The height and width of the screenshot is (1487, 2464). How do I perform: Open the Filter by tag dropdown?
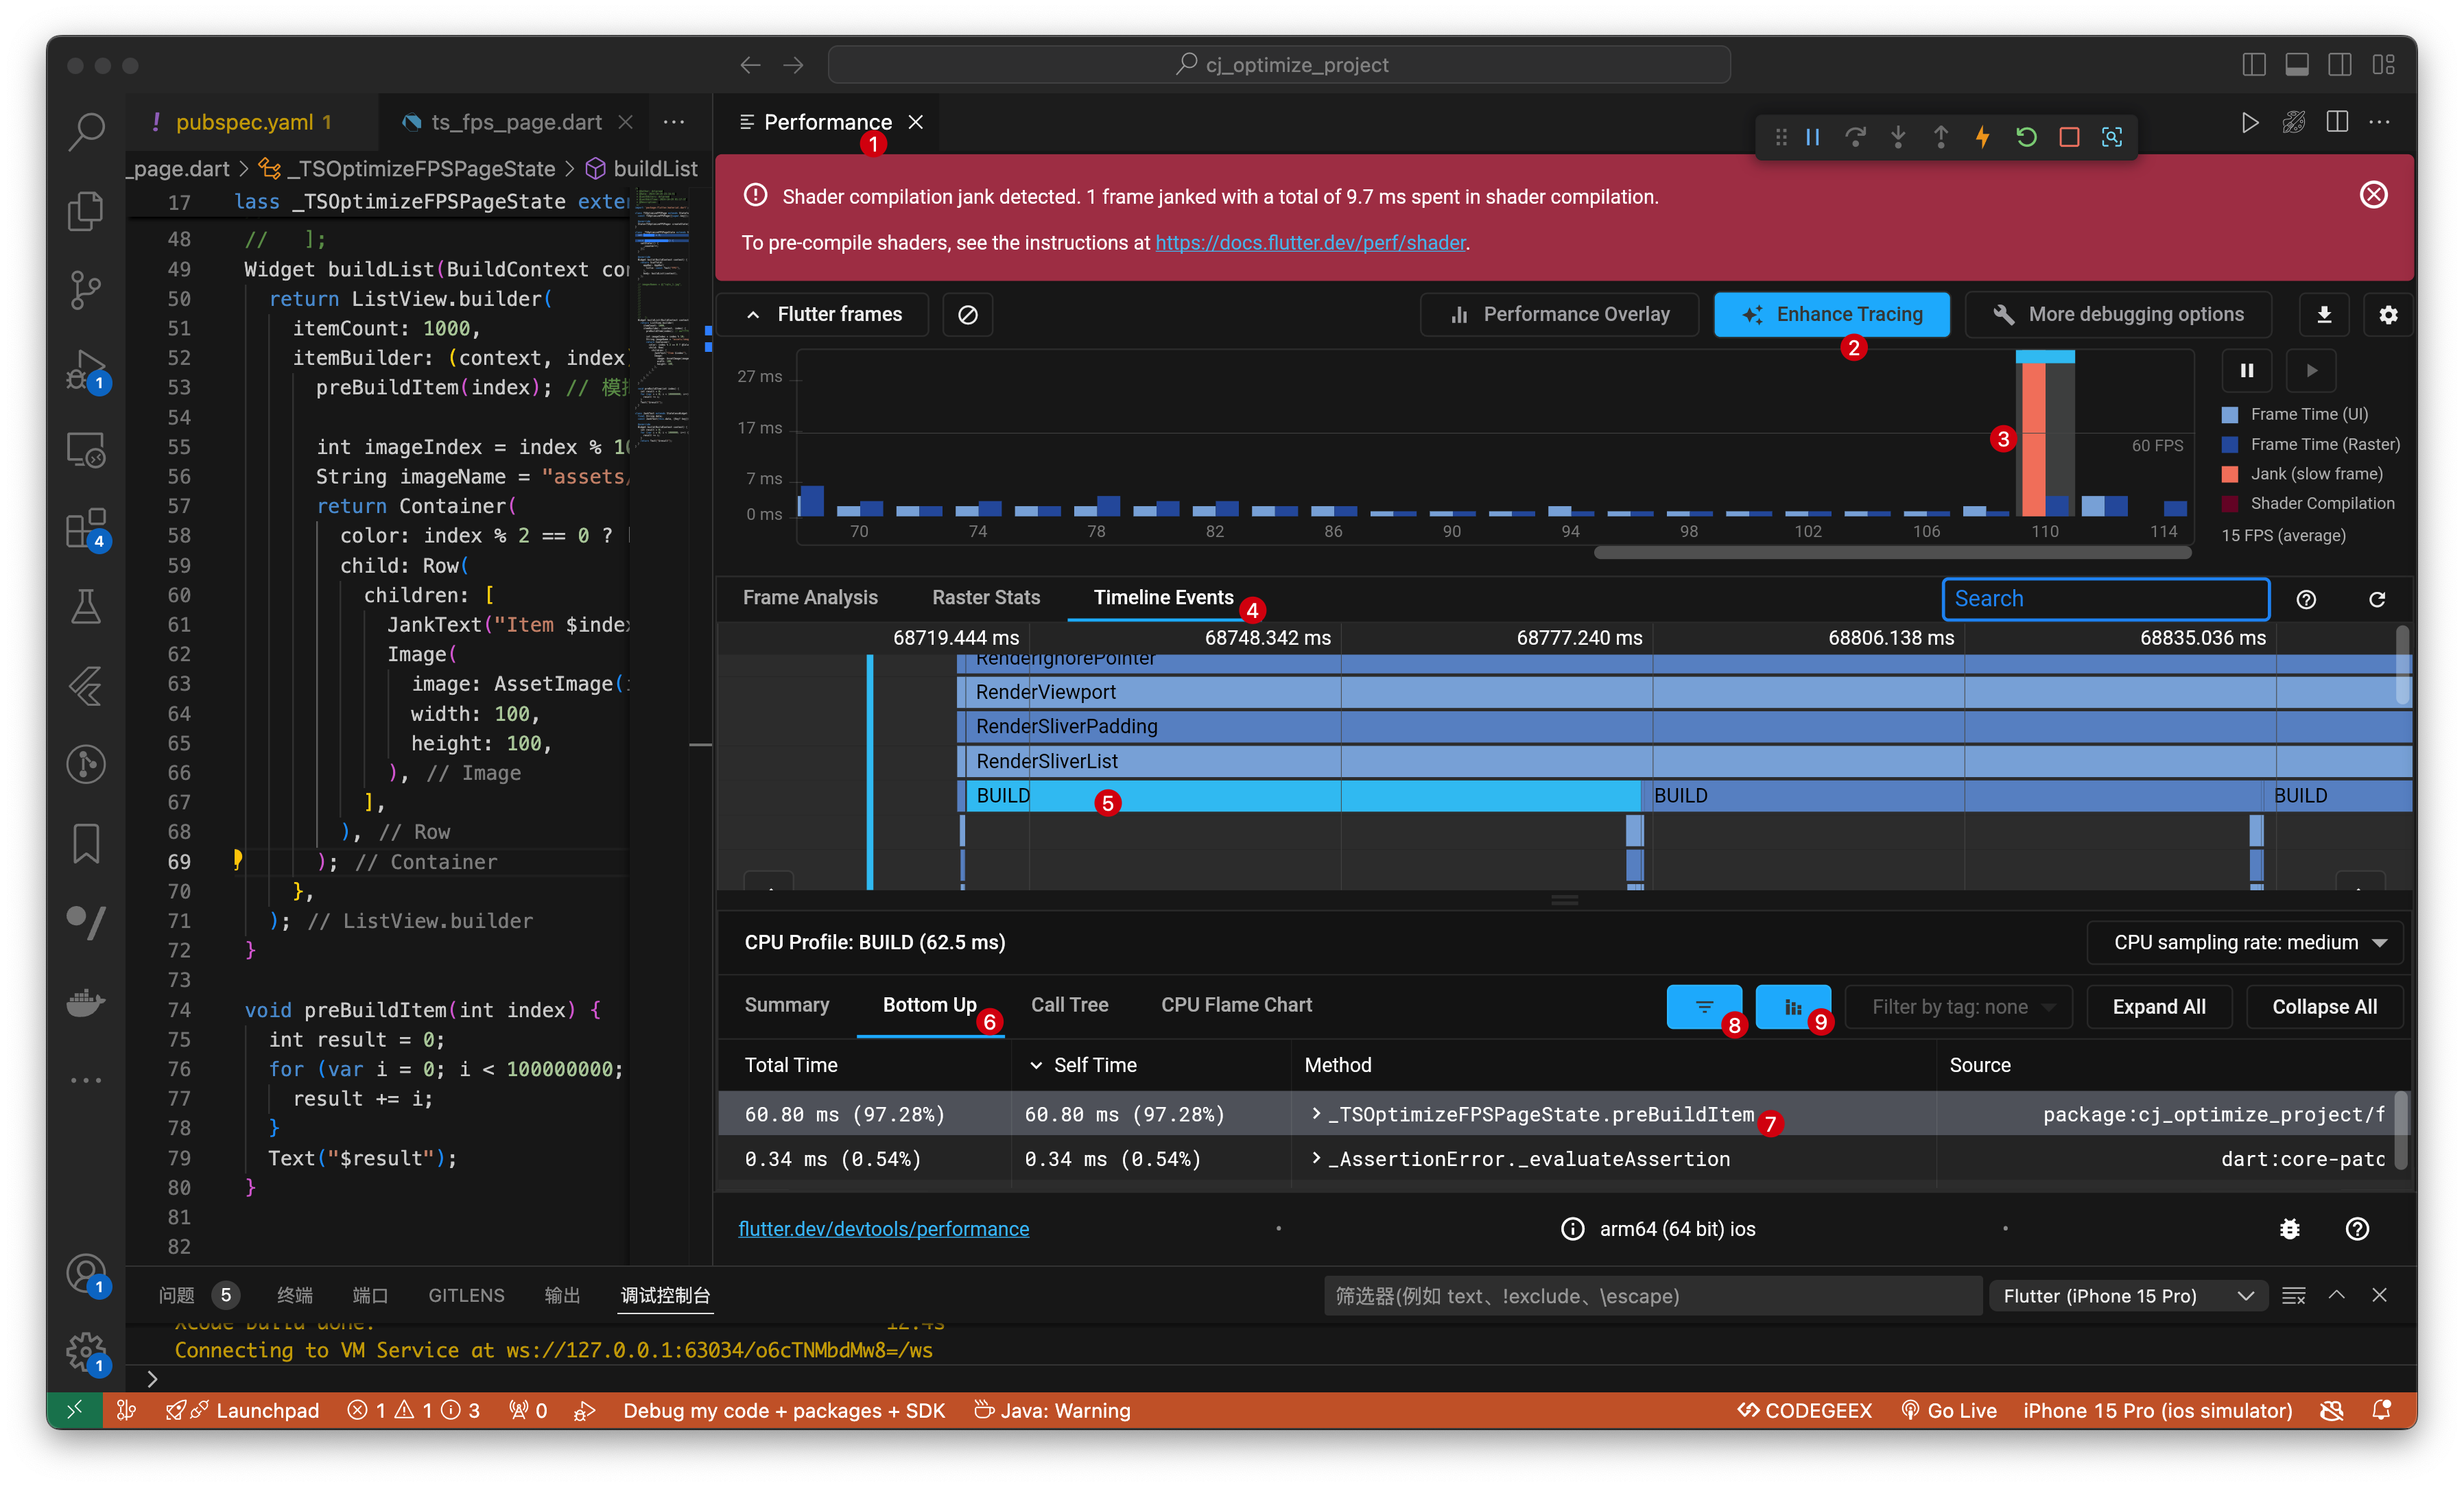pyautogui.click(x=1958, y=1007)
